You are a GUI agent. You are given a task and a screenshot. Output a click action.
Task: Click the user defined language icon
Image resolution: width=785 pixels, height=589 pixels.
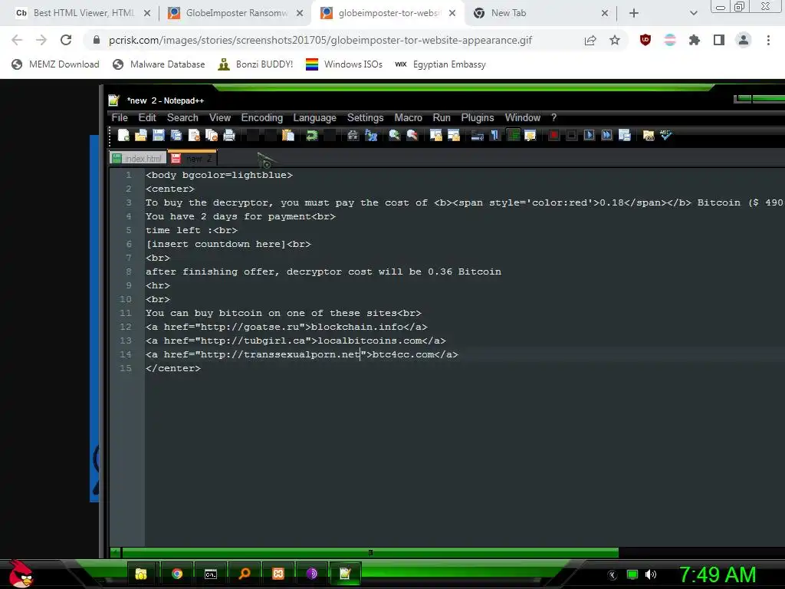pos(530,135)
